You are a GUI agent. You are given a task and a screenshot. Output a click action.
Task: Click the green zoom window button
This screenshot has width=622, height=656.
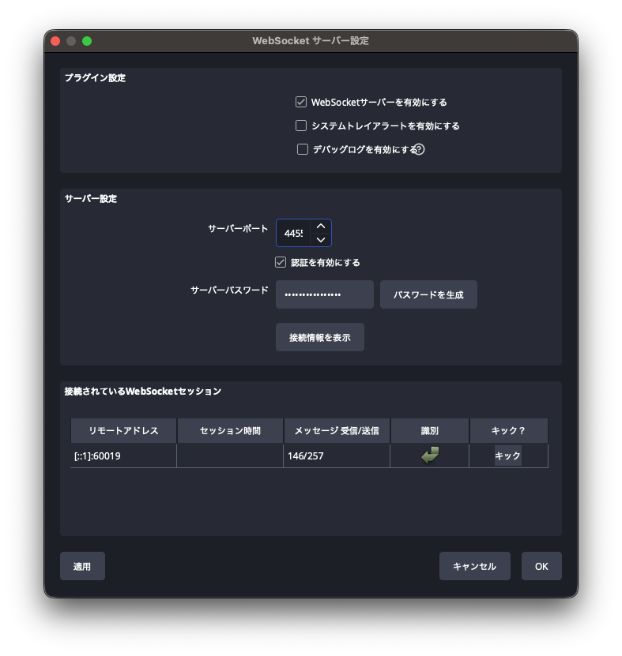coord(87,41)
